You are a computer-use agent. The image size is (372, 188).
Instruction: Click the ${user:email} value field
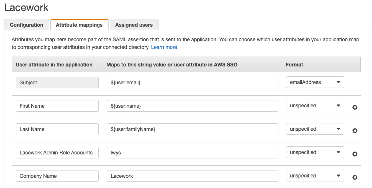tap(192, 83)
